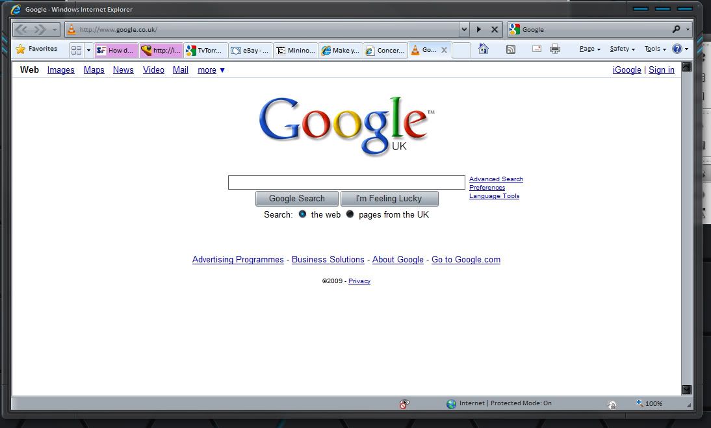Click the InPrivate filtering icon in the status bar

pyautogui.click(x=404, y=404)
